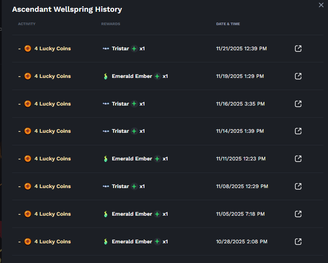Click Lucky Coin icon in 11/21/2025 row
The image size is (328, 263).
click(x=28, y=49)
